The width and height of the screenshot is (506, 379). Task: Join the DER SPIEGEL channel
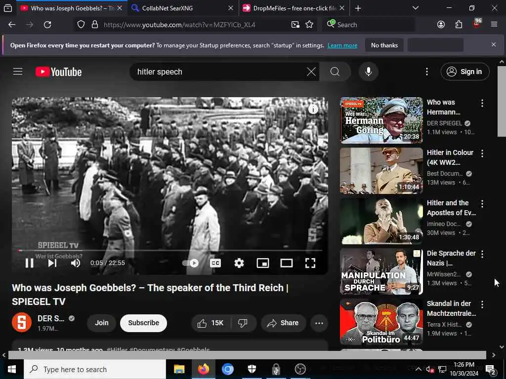pos(102,323)
